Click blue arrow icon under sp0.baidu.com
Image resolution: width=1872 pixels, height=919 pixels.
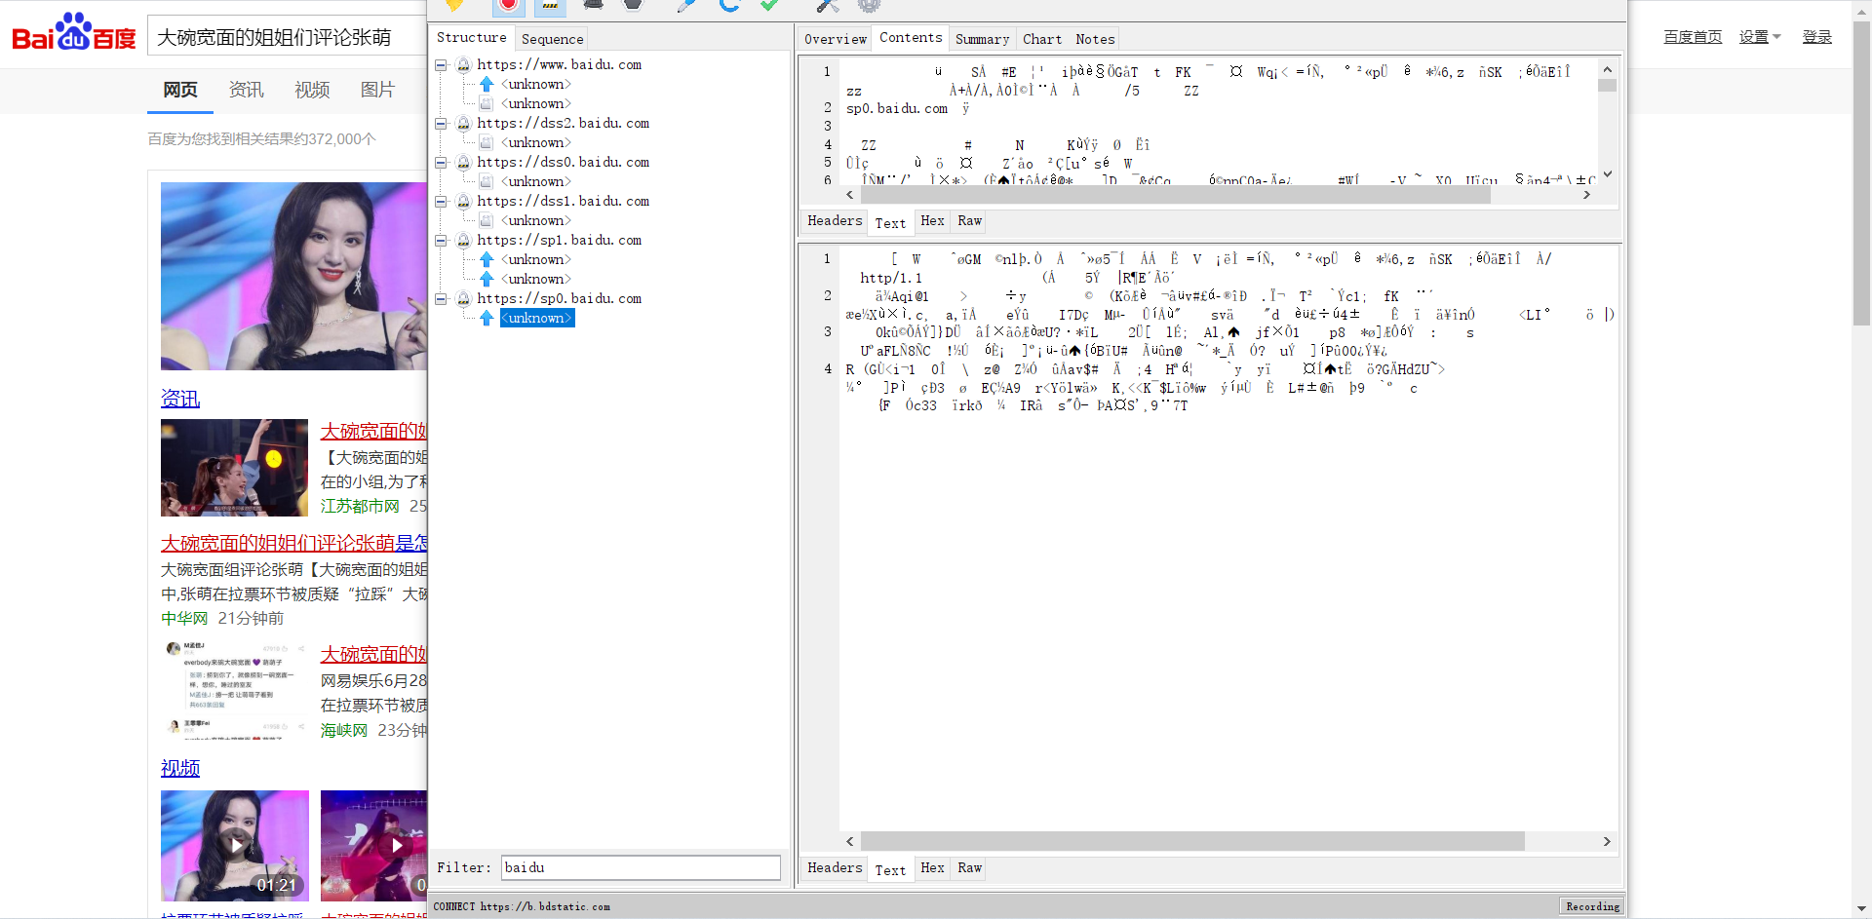click(x=487, y=318)
